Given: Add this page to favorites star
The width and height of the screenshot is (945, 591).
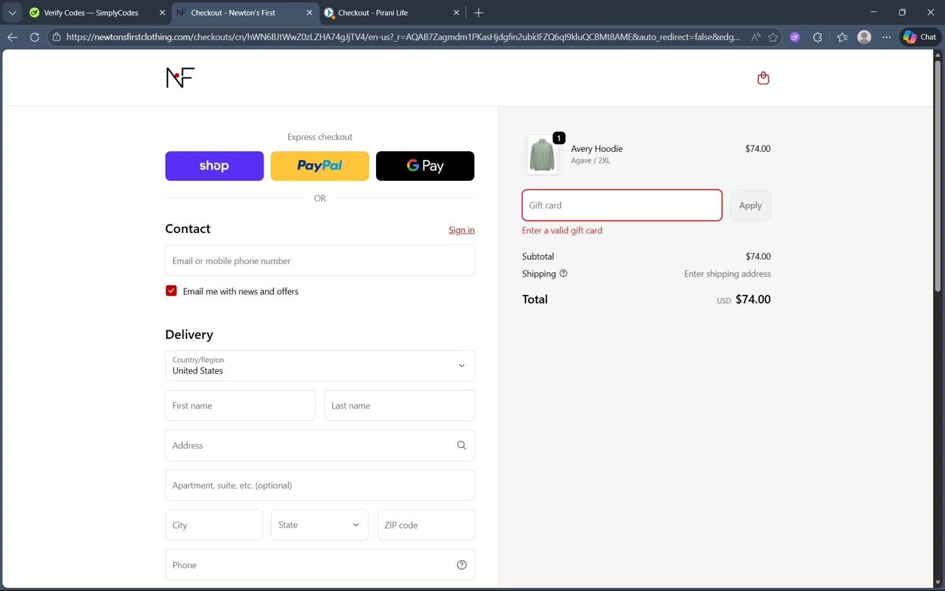Looking at the screenshot, I should (x=773, y=37).
